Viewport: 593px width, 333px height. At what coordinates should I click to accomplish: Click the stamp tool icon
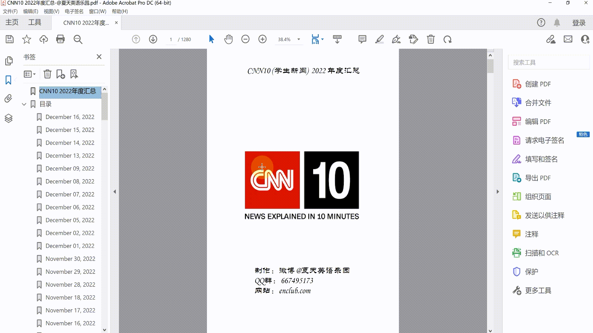click(413, 39)
